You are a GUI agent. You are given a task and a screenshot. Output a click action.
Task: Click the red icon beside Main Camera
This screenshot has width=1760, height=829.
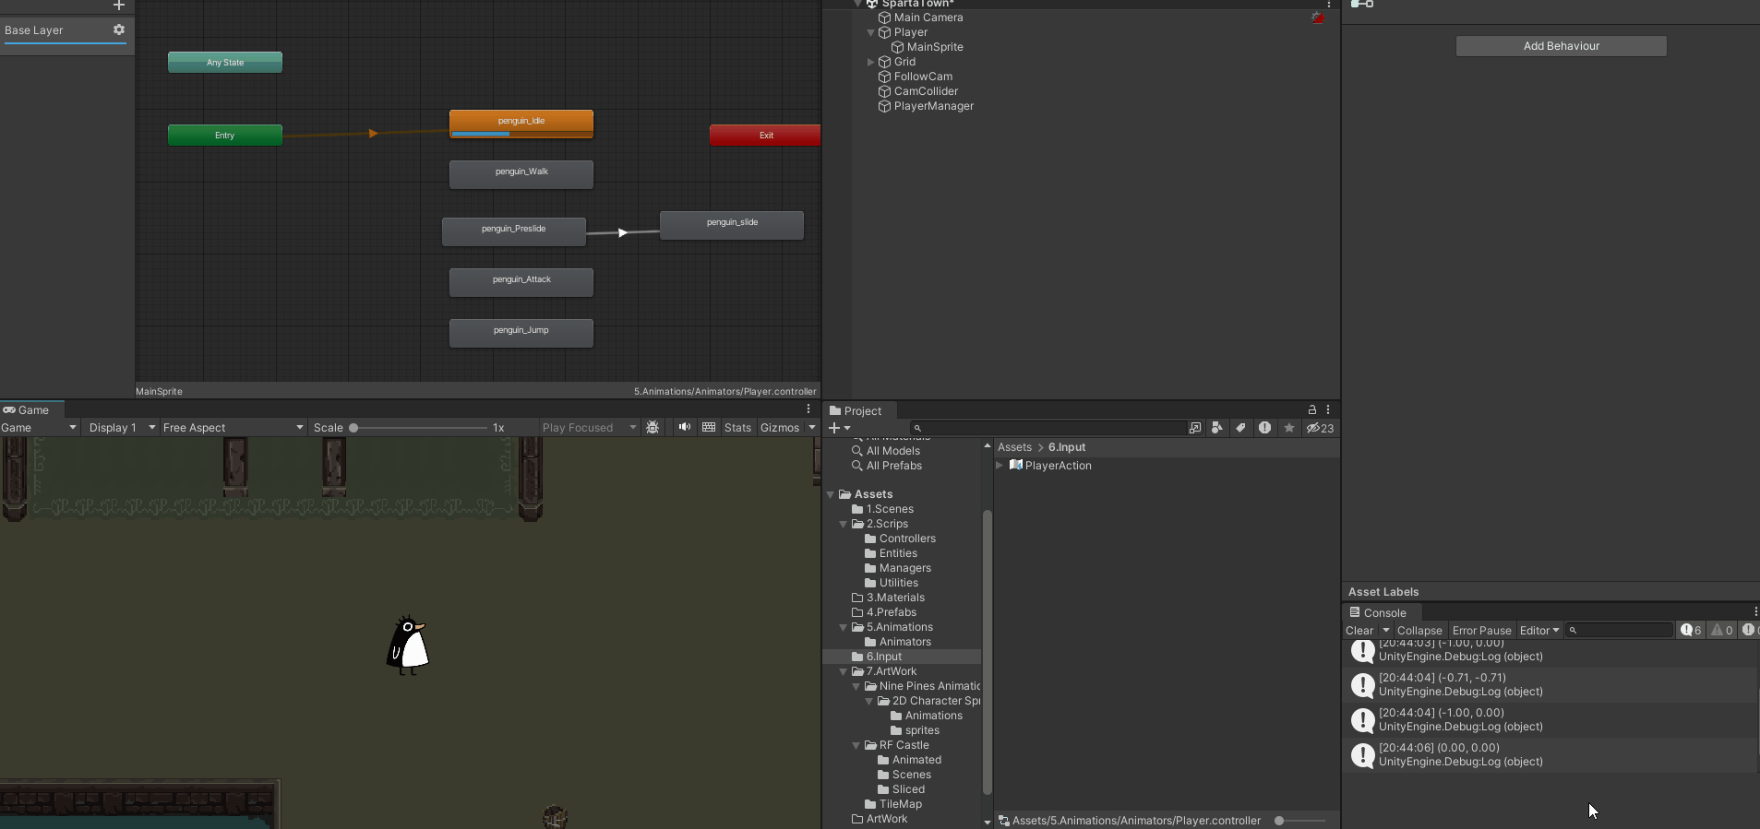[1318, 18]
